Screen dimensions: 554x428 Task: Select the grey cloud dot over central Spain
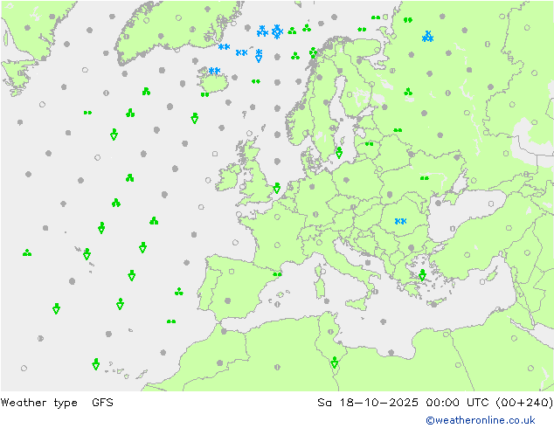coord(228,300)
